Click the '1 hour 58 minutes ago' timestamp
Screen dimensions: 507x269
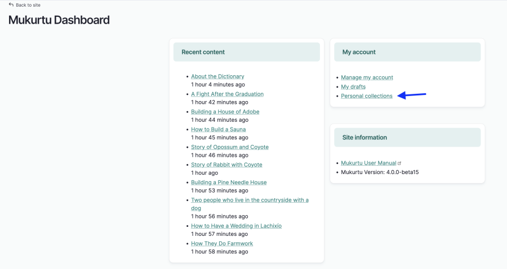(220, 252)
